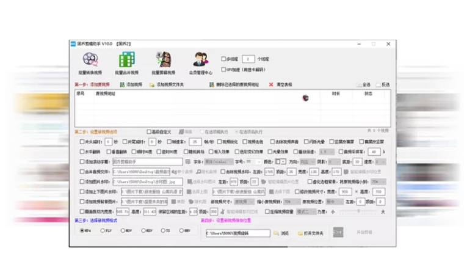This screenshot has height=278, width=464.
Task: Click the 选择水印图片 icon
Action: [x=190, y=181]
